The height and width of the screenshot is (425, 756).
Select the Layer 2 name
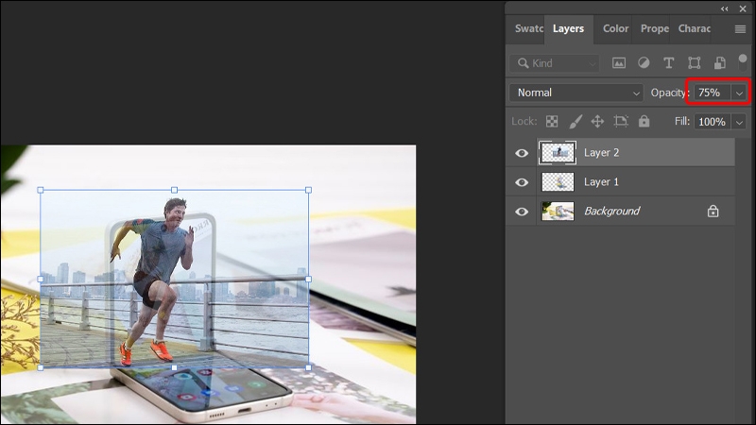pyautogui.click(x=601, y=153)
